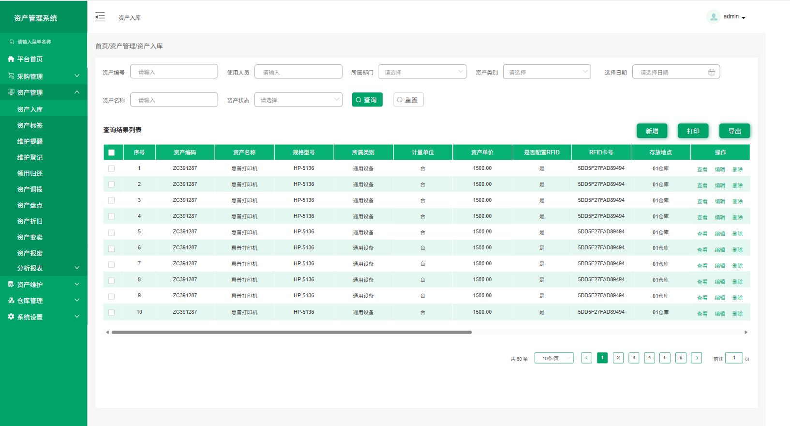Click the next page arrow in pagination

point(696,358)
